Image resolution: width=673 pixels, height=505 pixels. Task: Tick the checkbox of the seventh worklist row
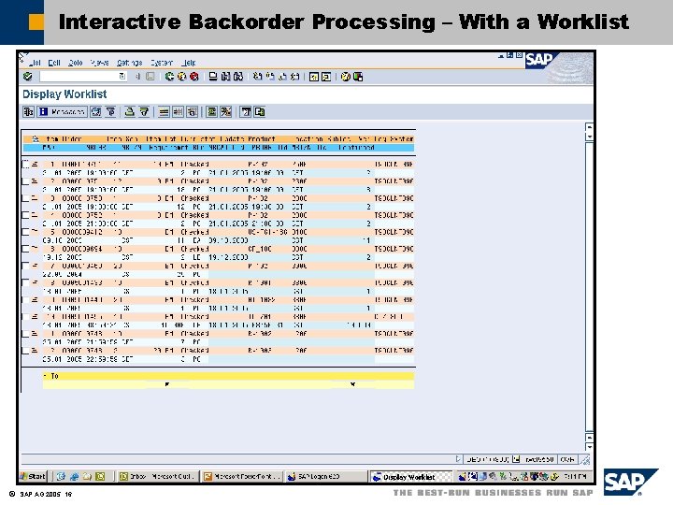click(26, 266)
